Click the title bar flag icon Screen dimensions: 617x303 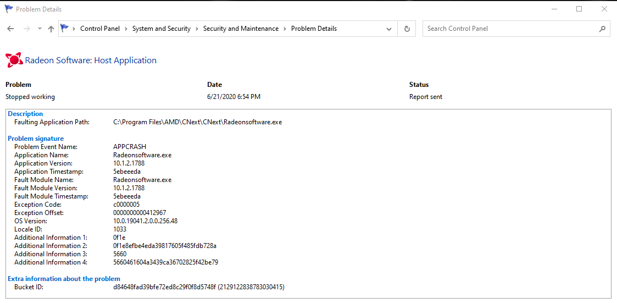(9, 9)
